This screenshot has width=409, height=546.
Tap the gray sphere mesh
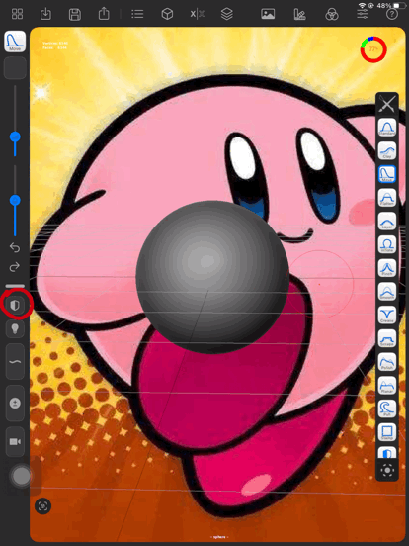pyautogui.click(x=212, y=277)
